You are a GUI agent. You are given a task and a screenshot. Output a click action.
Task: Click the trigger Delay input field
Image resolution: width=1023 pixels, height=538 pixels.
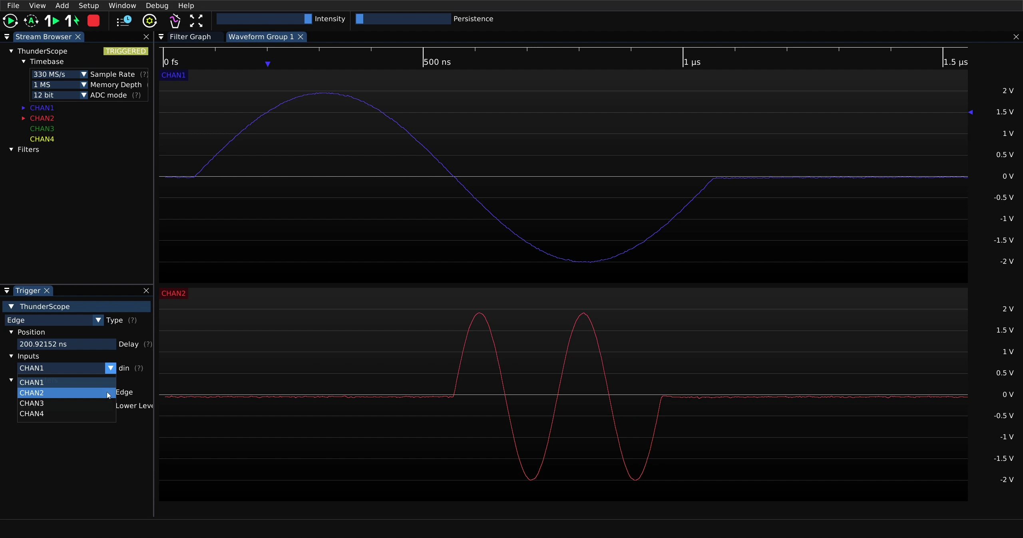click(66, 344)
